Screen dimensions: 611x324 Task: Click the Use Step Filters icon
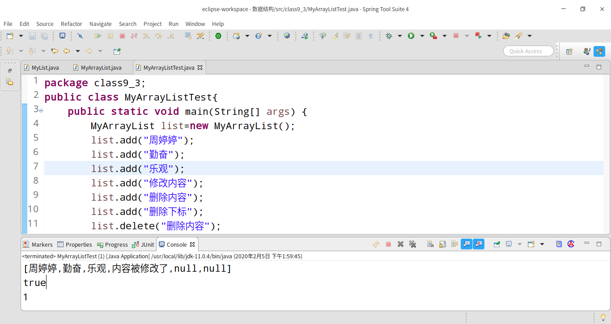200,36
